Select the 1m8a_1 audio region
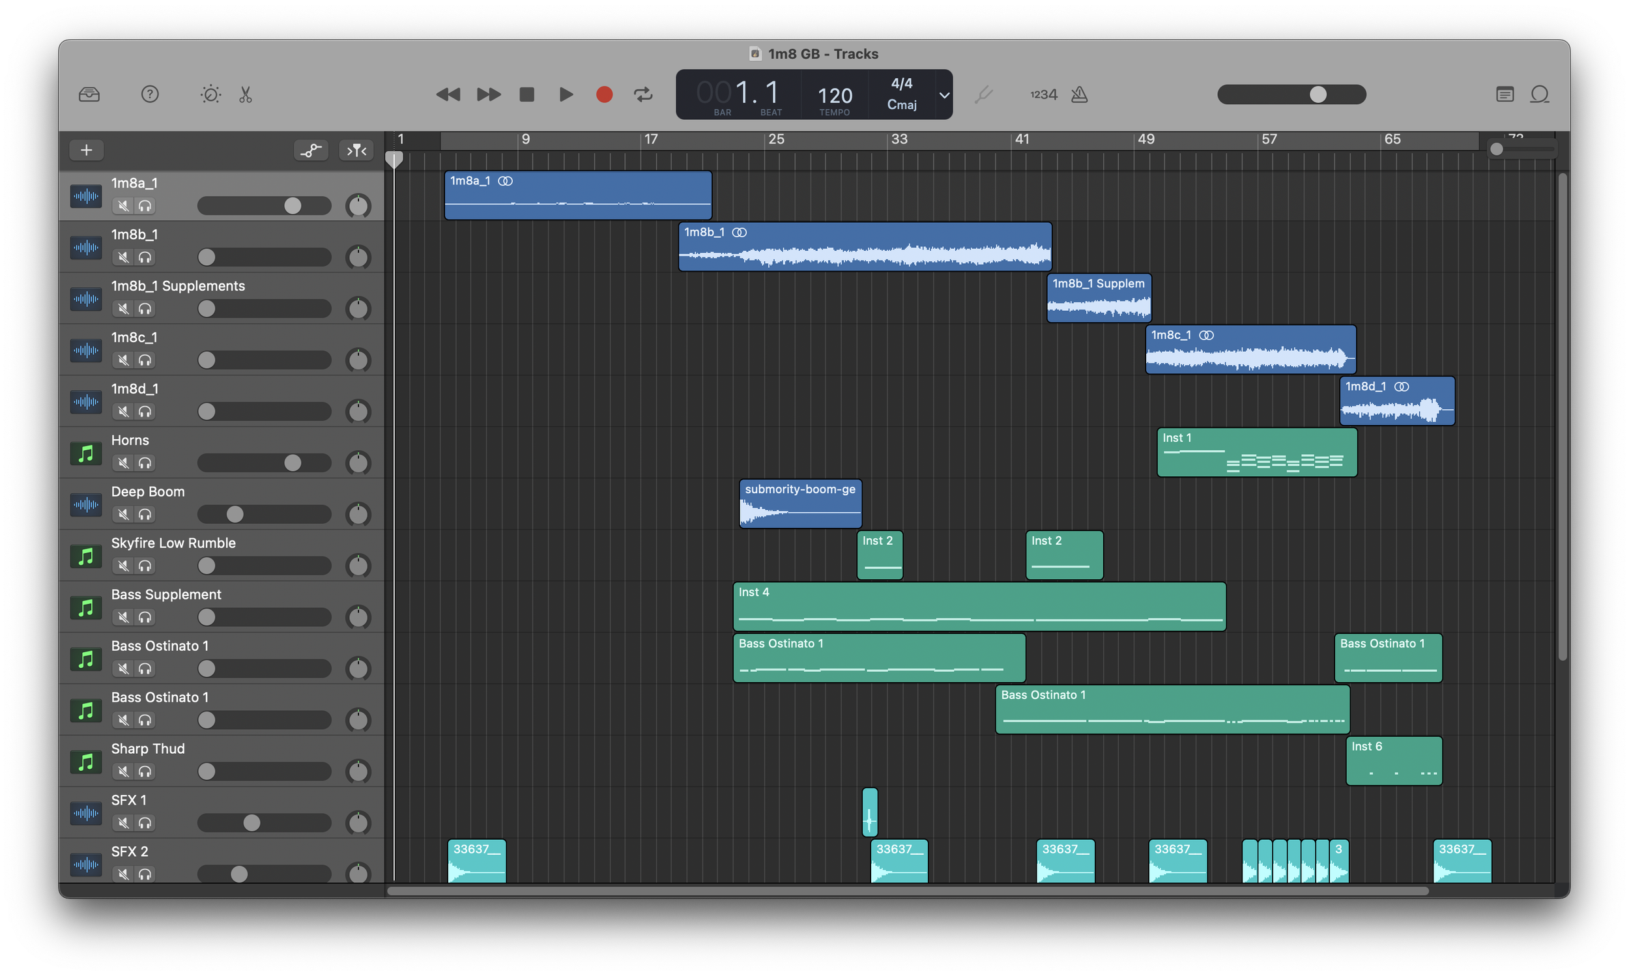This screenshot has height=976, width=1629. [x=578, y=195]
